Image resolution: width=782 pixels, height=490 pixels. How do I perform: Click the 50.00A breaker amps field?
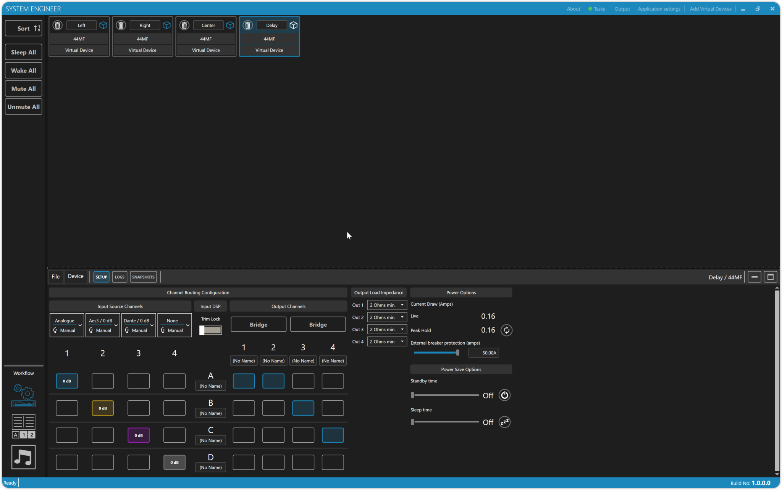tap(483, 353)
